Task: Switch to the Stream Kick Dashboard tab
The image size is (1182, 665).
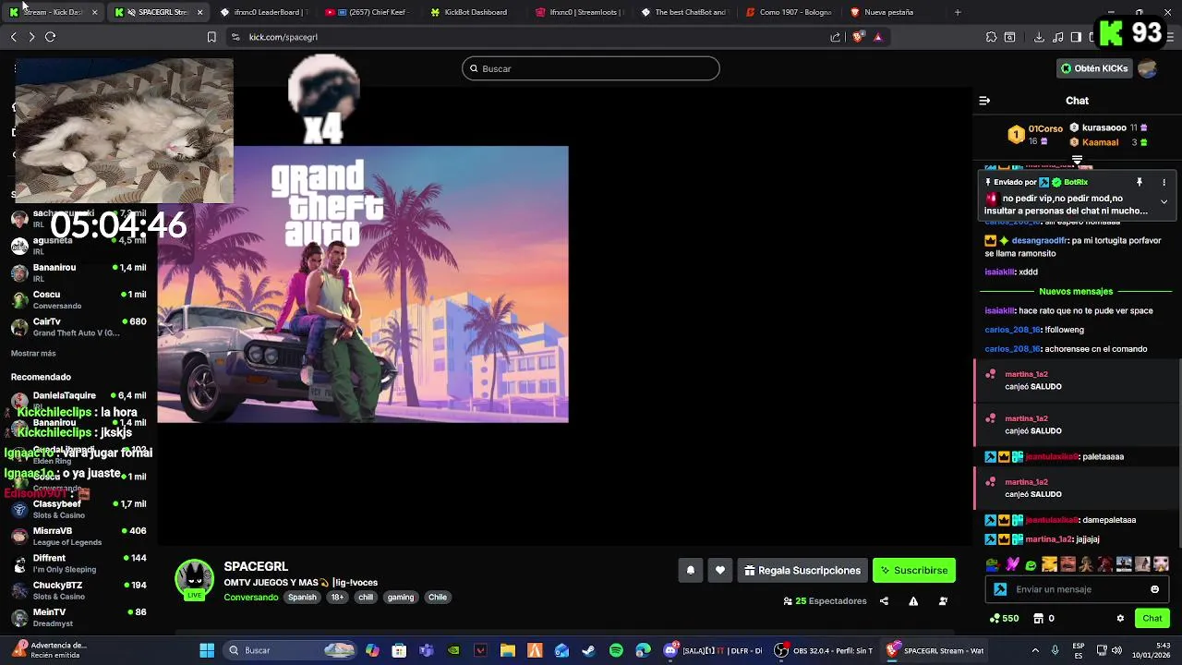Action: pos(54,12)
